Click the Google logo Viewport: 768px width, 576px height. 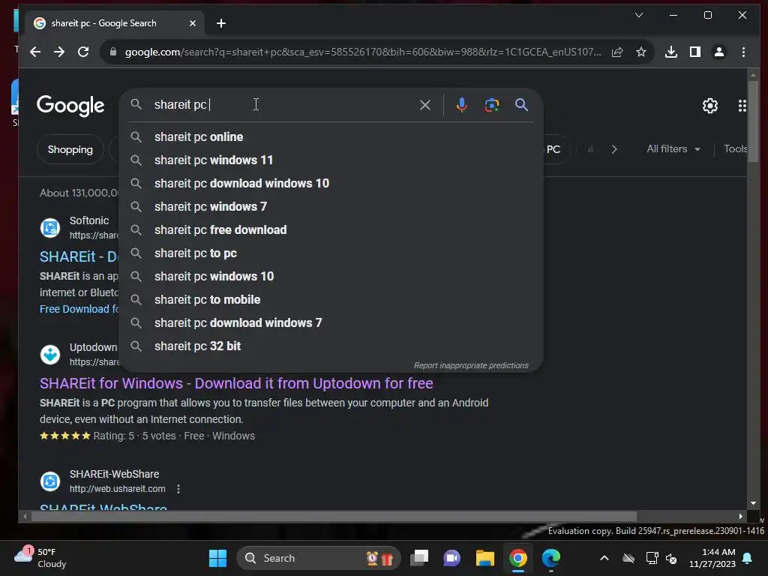70,105
